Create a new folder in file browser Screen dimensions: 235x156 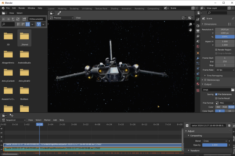[24, 19]
